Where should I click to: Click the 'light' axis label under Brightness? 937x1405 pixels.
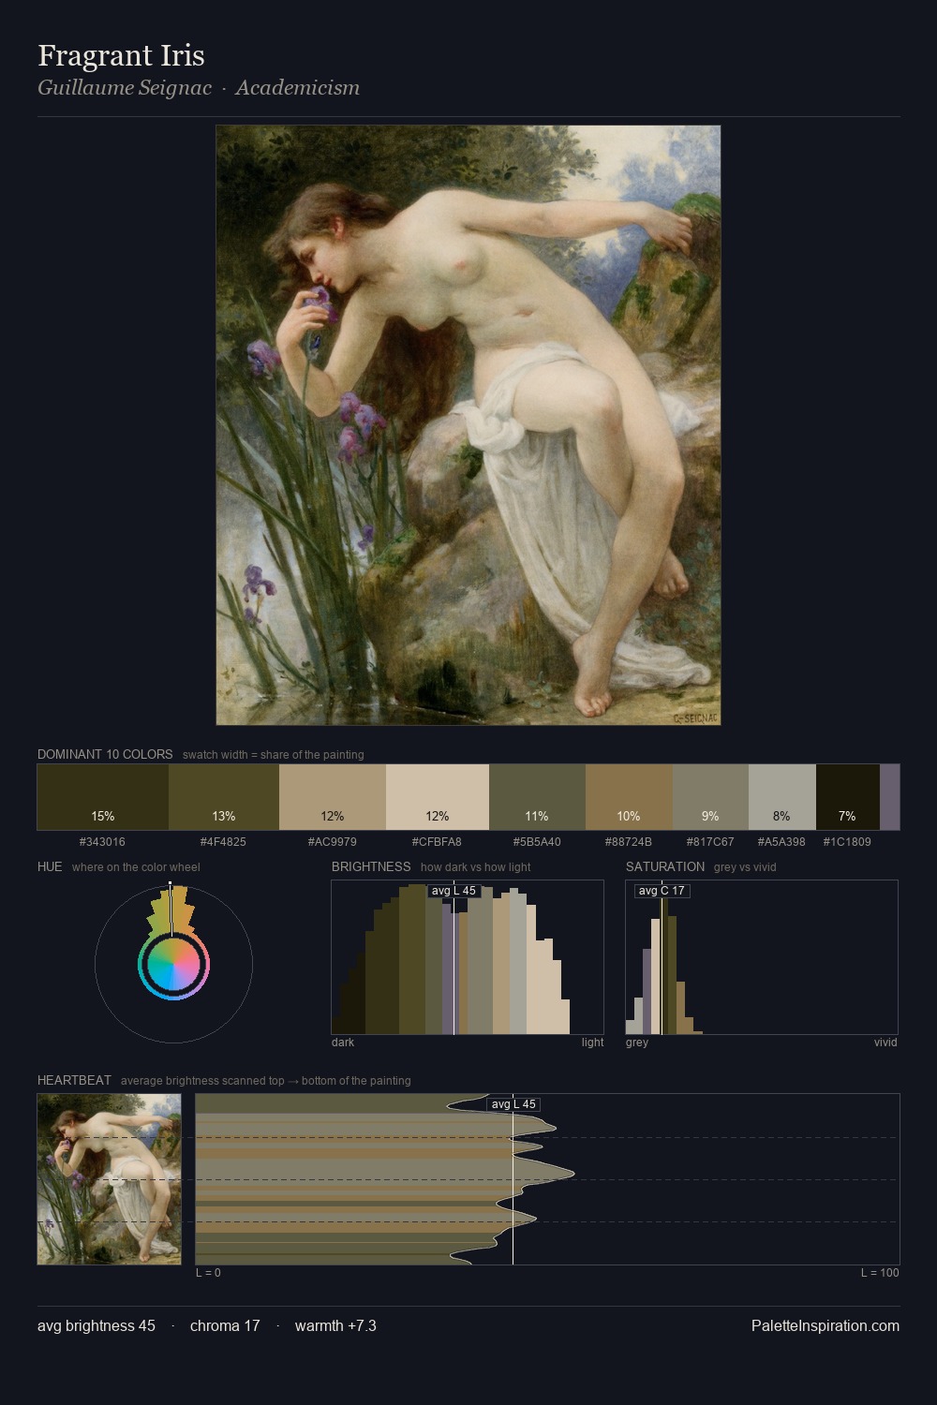tap(593, 1043)
